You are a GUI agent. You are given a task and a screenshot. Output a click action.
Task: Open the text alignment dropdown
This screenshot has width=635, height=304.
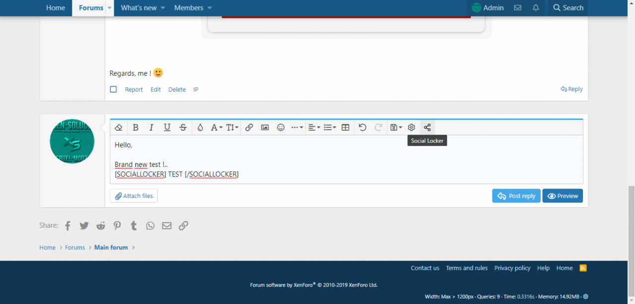tap(314, 127)
